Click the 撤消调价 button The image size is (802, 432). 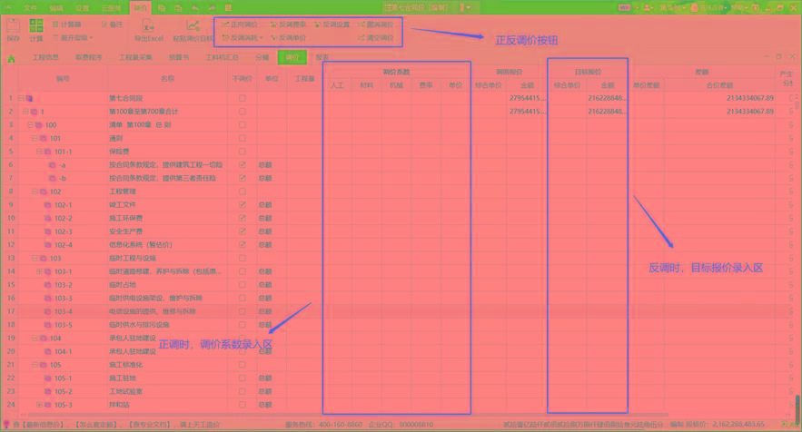coord(376,24)
